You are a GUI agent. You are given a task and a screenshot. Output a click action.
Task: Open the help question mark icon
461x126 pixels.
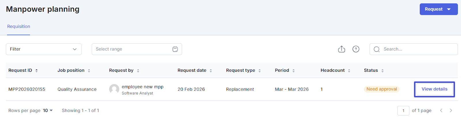point(356,49)
